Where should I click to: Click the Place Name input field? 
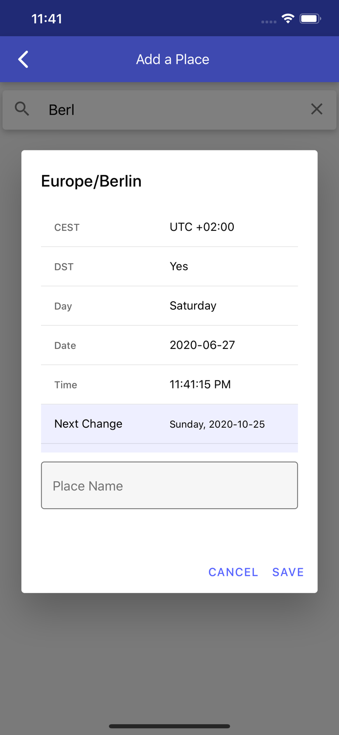pyautogui.click(x=169, y=485)
